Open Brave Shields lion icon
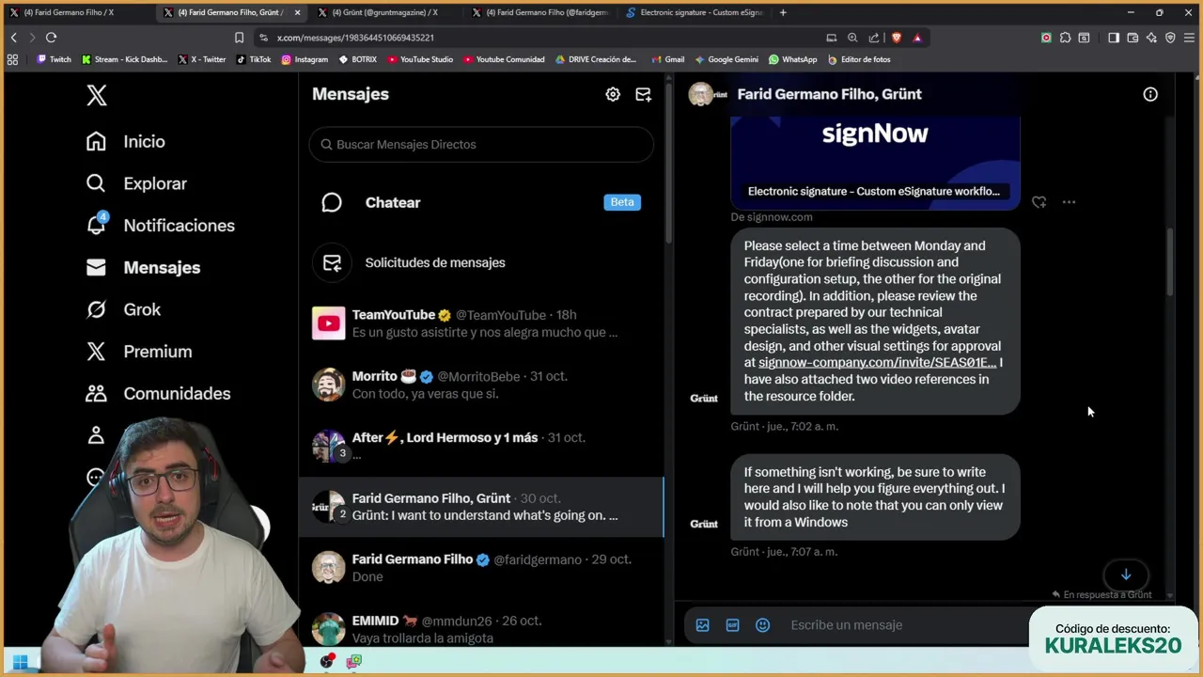1203x677 pixels. pyautogui.click(x=896, y=38)
